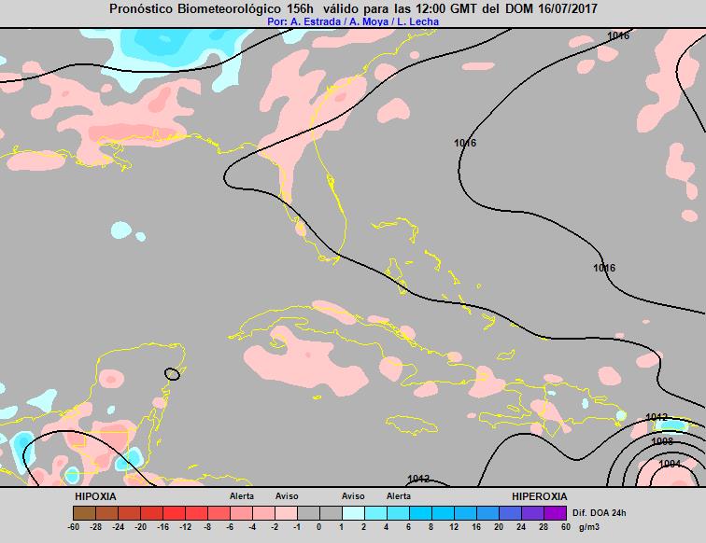Viewport: 706px width, 543px height.
Task: Click the author name 'A. Moya'
Action: 369,21
